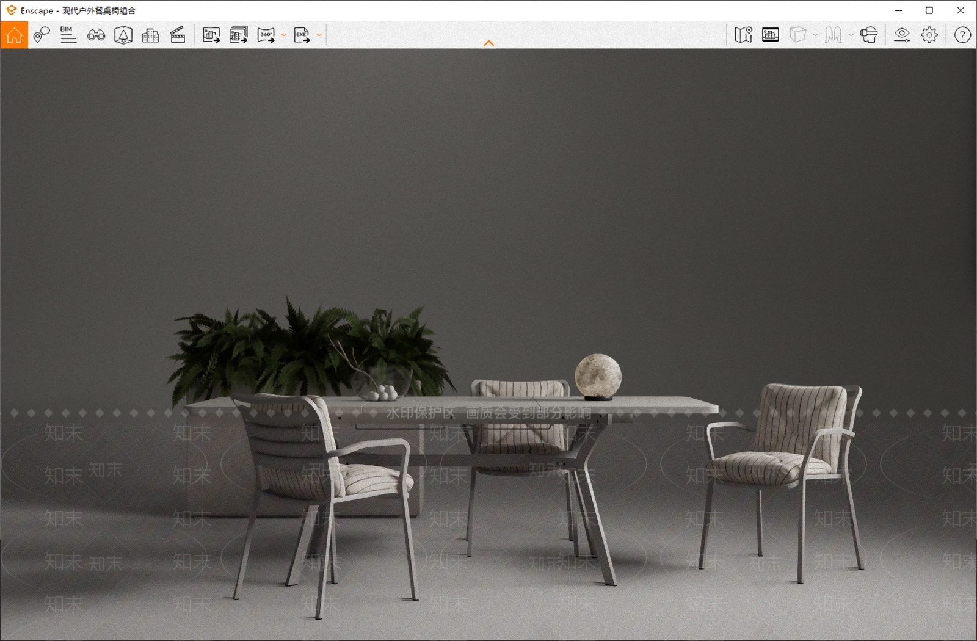977x641 pixels.
Task: Click the Batch rendering export icon
Action: point(238,35)
